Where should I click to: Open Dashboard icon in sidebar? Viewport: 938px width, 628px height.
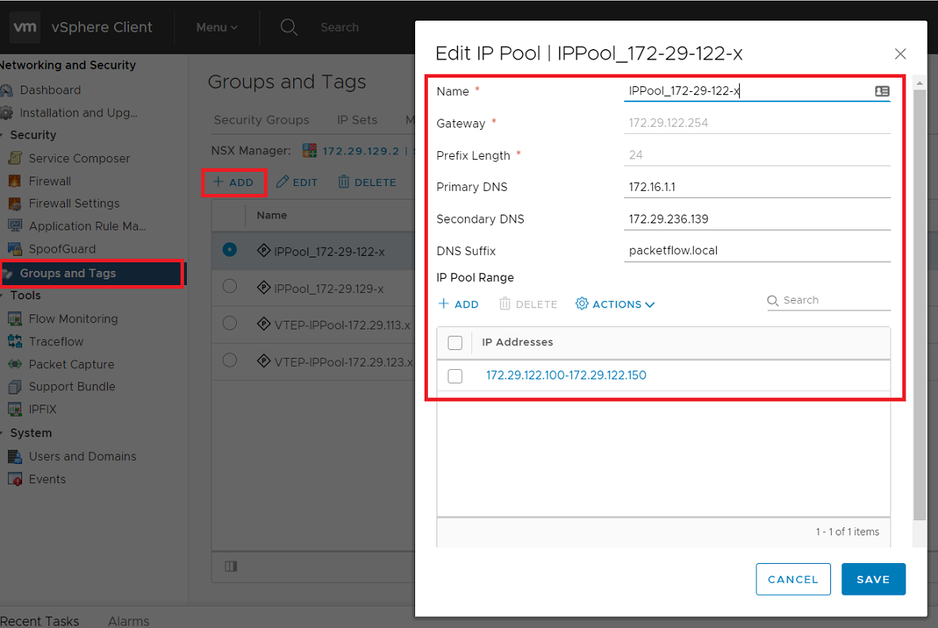point(6,90)
